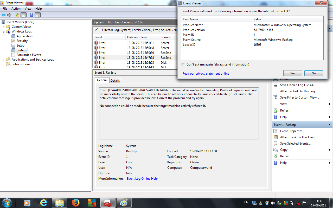Select Event Viewer (Local) root node
Image resolution: width=333 pixels, height=208 pixels.
(x=20, y=22)
